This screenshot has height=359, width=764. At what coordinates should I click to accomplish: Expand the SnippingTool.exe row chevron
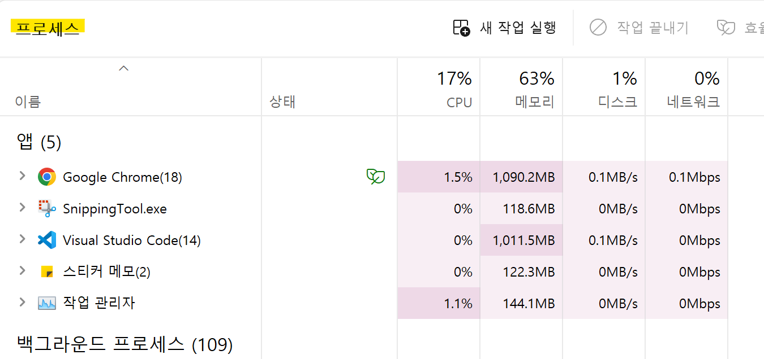coord(22,208)
